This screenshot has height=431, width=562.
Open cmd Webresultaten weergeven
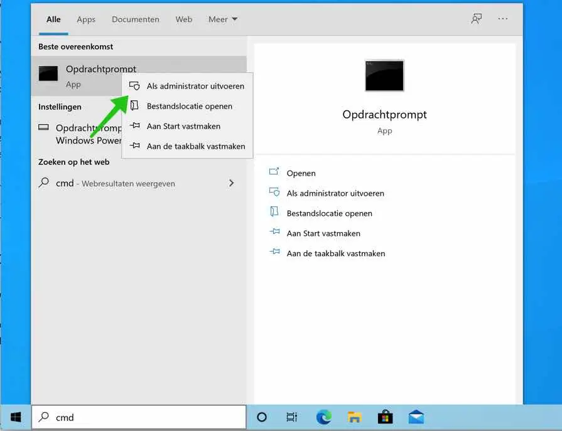tap(139, 183)
